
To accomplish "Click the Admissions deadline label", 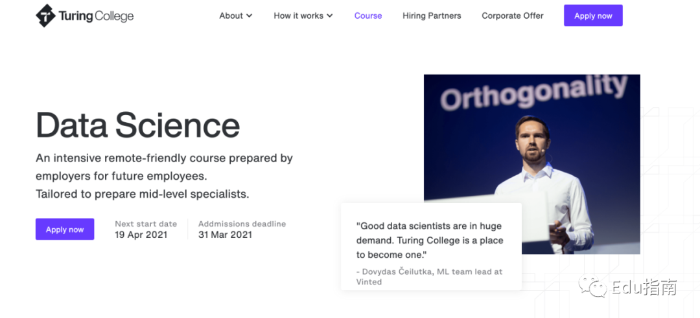I will tap(242, 224).
